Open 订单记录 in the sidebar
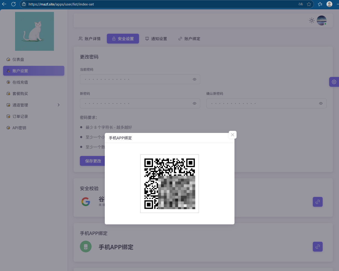The width and height of the screenshot is (339, 271). coord(34,116)
